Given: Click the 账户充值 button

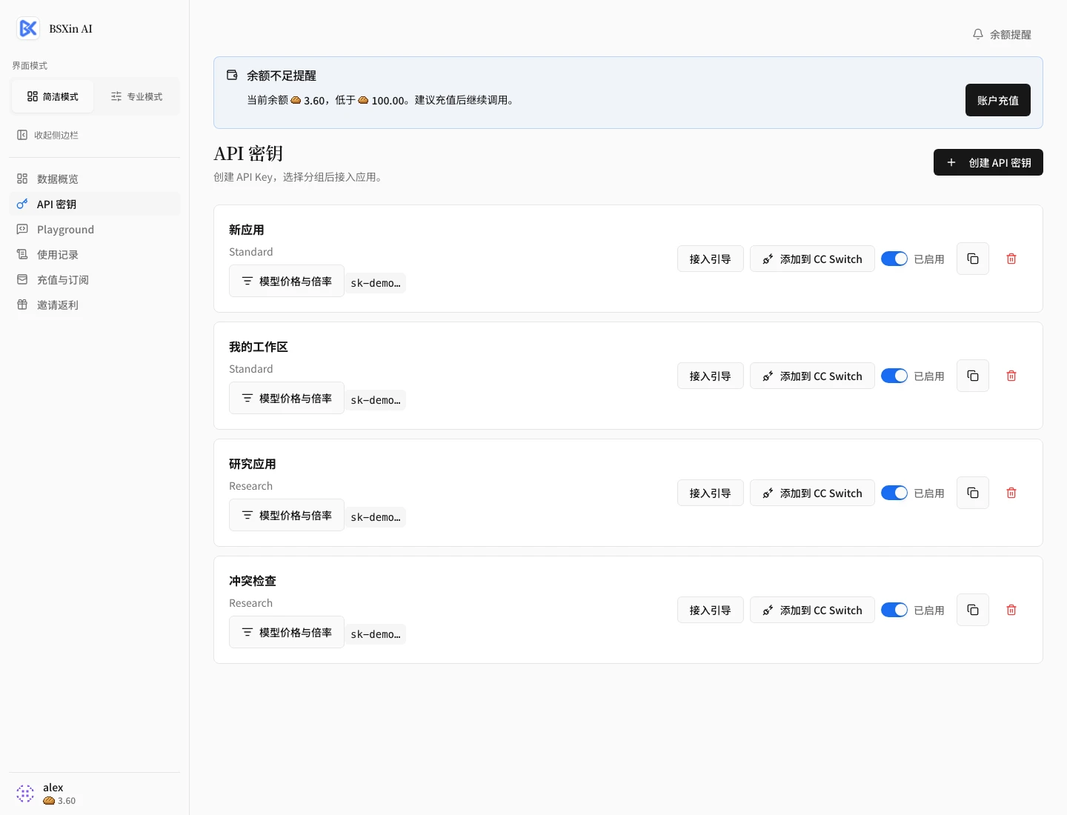Looking at the screenshot, I should [998, 100].
